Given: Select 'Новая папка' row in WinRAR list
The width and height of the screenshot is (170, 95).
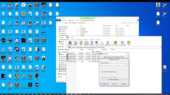Looking at the screenshot, I should 83,53.
